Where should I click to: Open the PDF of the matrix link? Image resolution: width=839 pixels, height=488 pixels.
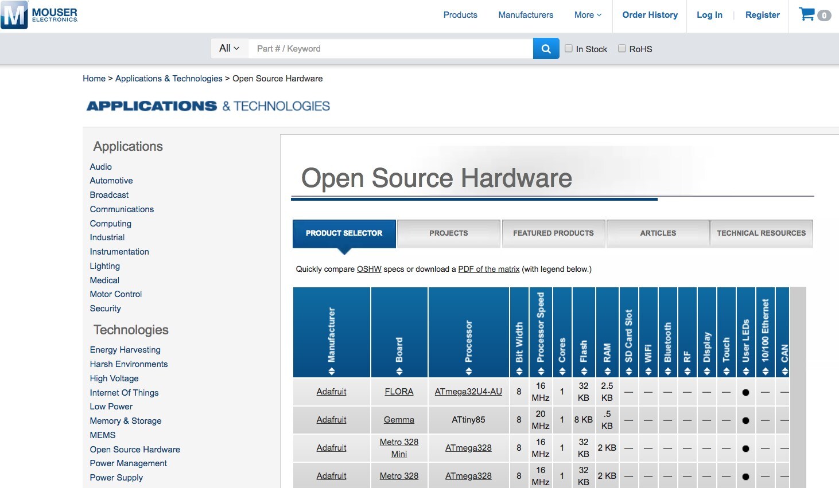pos(488,269)
